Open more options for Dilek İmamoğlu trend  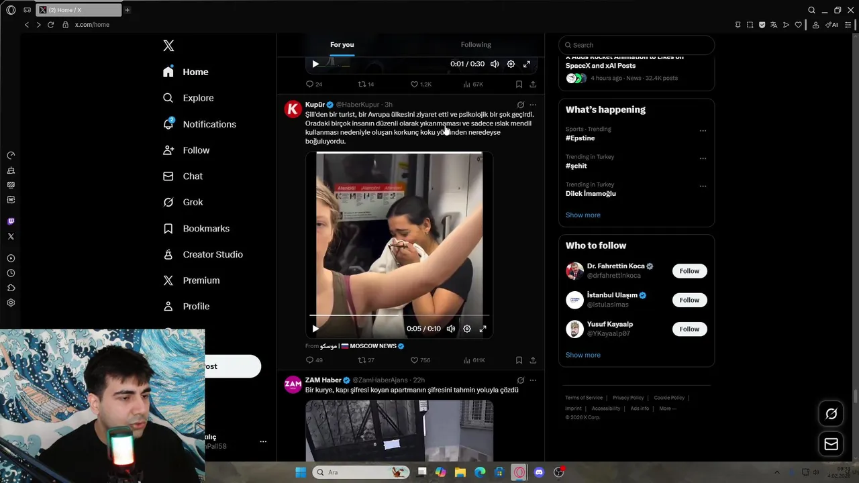703,186
